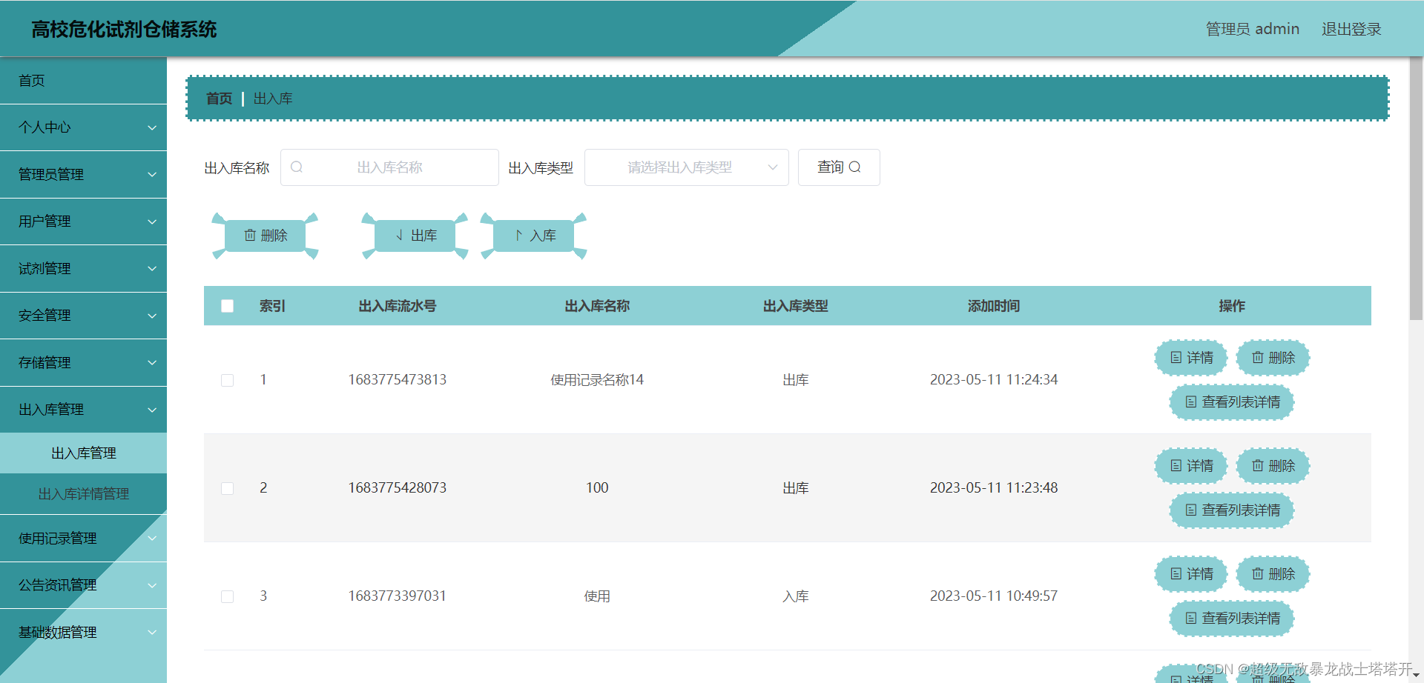Open 安全管理 menu label
This screenshot has height=683, width=1424.
coord(44,316)
